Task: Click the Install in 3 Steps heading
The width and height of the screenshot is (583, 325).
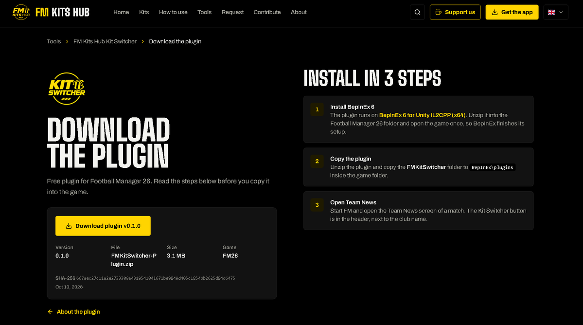Action: click(372, 78)
